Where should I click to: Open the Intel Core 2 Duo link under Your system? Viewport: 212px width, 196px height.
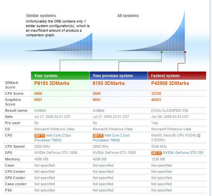click(53, 138)
